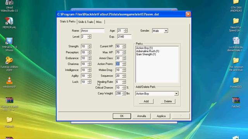Open the Fallout 2 Patch archive icon

pyautogui.click(x=9, y=104)
